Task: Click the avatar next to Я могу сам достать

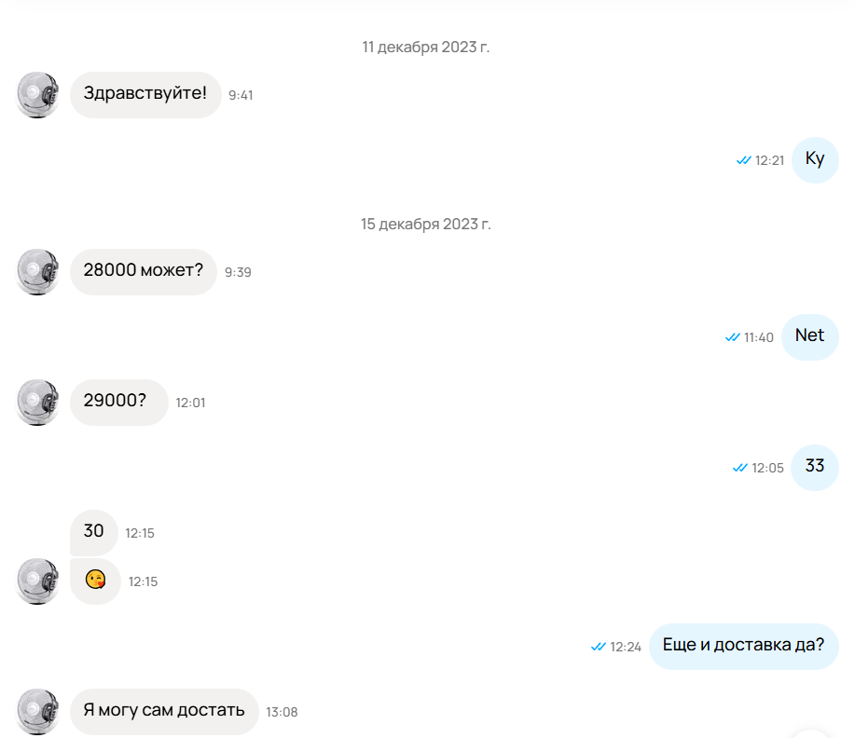Action: click(37, 711)
